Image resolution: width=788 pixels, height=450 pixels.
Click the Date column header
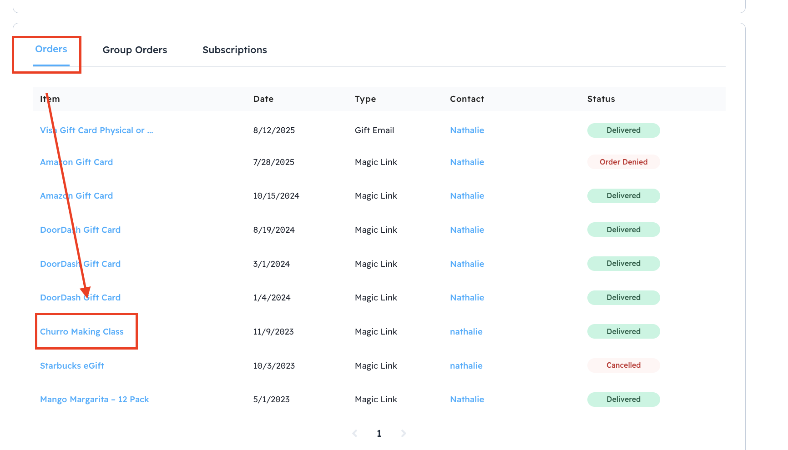click(263, 99)
